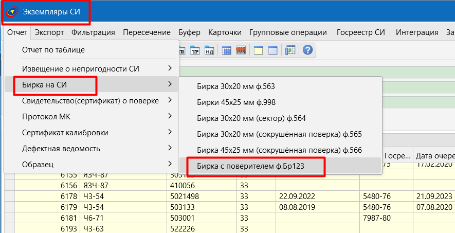The image size is (455, 233).
Task: Choose Бирки 45х25 мм ф.998
Action: (280, 102)
